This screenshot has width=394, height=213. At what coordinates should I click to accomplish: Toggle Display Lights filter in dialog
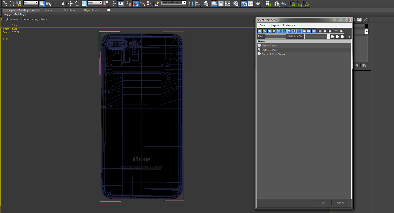(x=270, y=31)
